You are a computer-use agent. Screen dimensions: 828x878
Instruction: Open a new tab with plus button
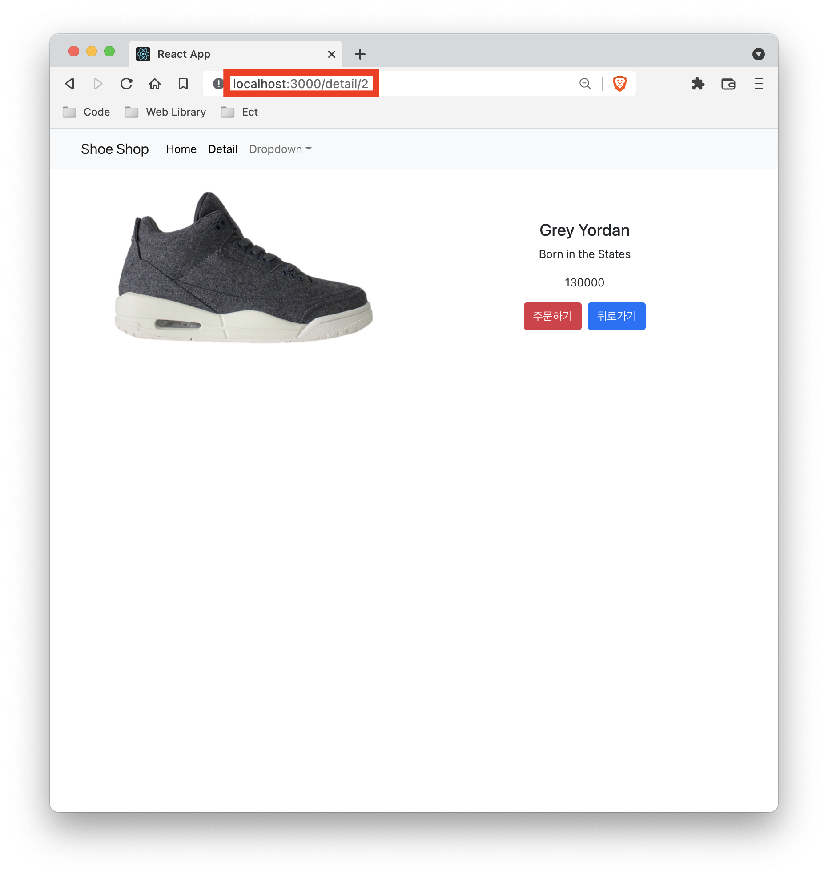pos(360,54)
